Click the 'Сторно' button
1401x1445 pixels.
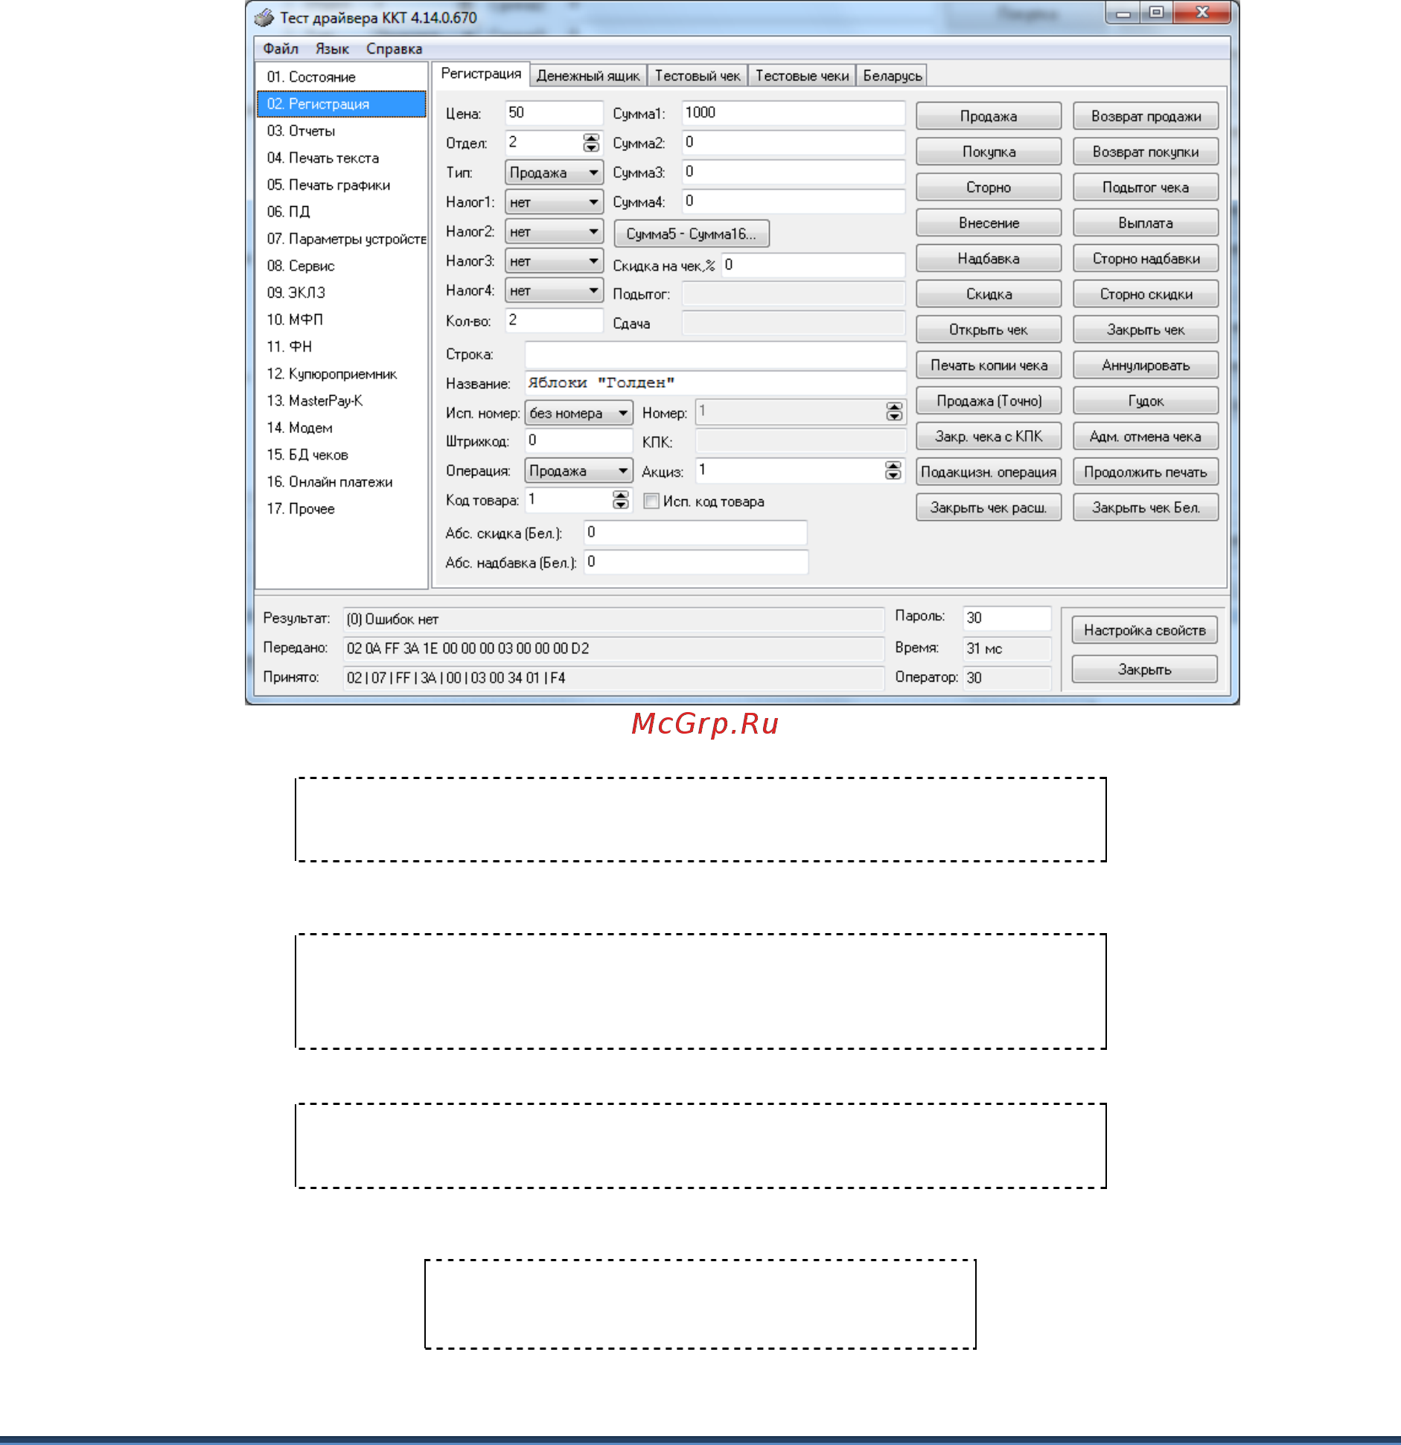pos(989,188)
